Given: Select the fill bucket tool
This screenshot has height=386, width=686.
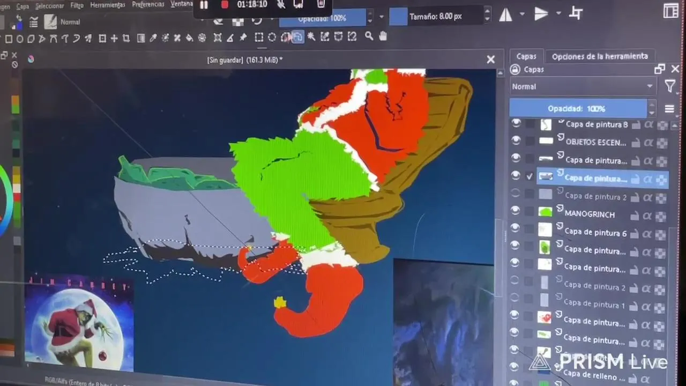Looking at the screenshot, I should coord(189,38).
